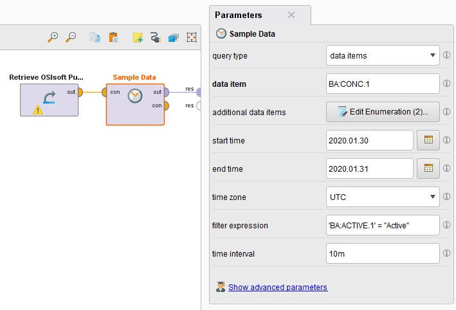Click the auto-fit arrows icon
Screen dimensions: 456x310
191,37
